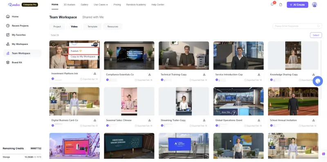Download the Investment Platform Intr video

[95, 73]
